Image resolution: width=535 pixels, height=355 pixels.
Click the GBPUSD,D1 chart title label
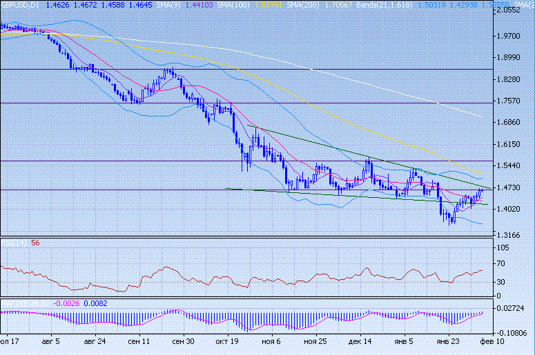[x=21, y=5]
